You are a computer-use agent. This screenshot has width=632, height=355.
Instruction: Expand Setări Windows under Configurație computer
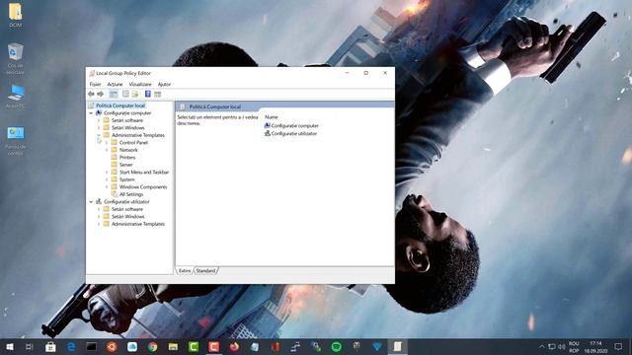(x=99, y=127)
